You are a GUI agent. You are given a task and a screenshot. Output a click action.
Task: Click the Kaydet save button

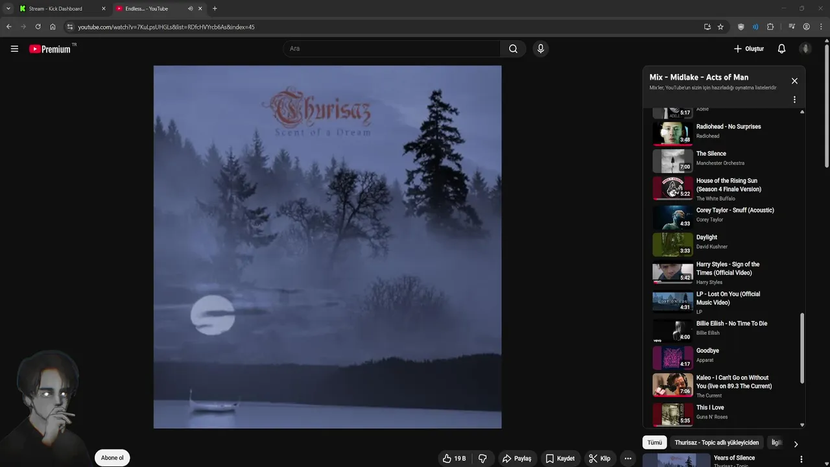pyautogui.click(x=560, y=458)
